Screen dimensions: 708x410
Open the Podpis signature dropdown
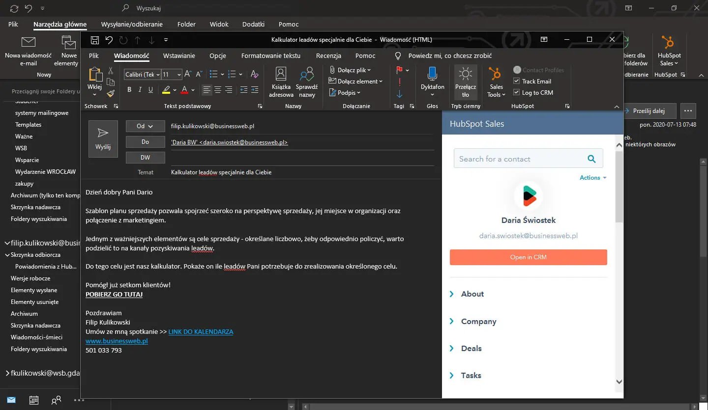[345, 93]
